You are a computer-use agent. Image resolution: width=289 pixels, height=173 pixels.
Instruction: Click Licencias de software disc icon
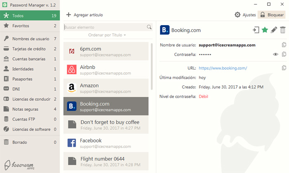tap(6, 129)
